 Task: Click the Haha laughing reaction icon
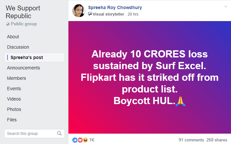tap(85, 140)
